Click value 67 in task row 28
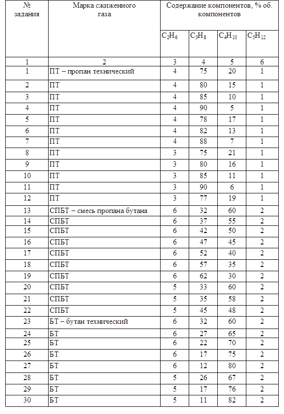 (232, 378)
